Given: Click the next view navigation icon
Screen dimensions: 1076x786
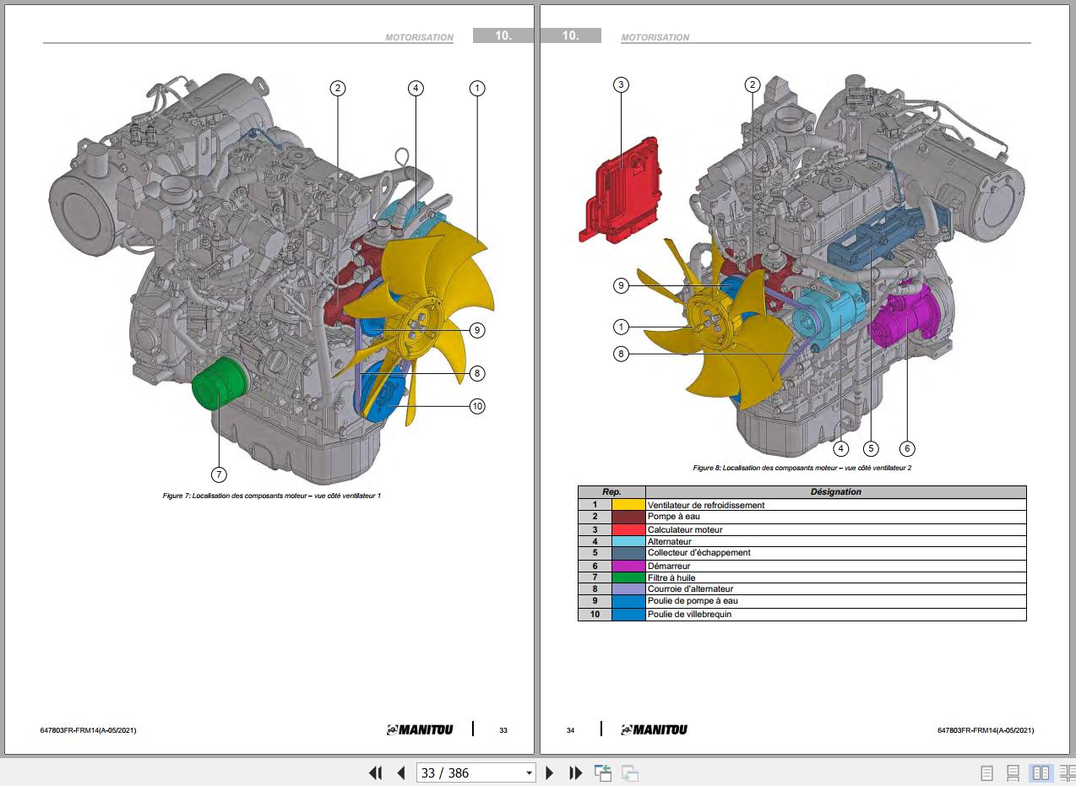Looking at the screenshot, I should pyautogui.click(x=629, y=772).
